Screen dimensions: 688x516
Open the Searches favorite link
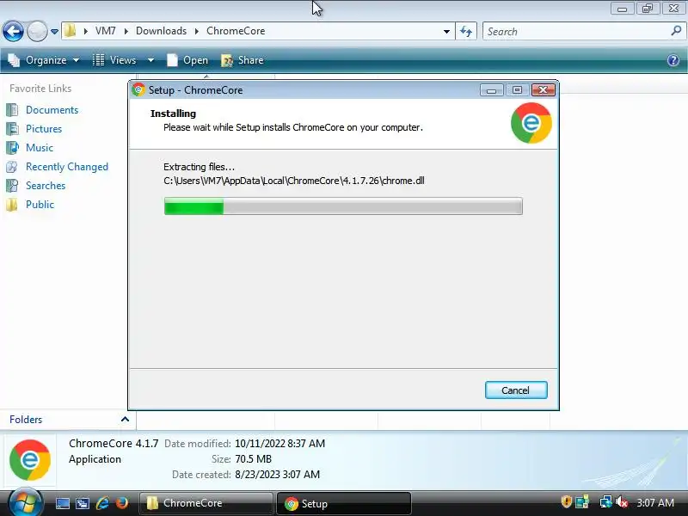(x=46, y=186)
